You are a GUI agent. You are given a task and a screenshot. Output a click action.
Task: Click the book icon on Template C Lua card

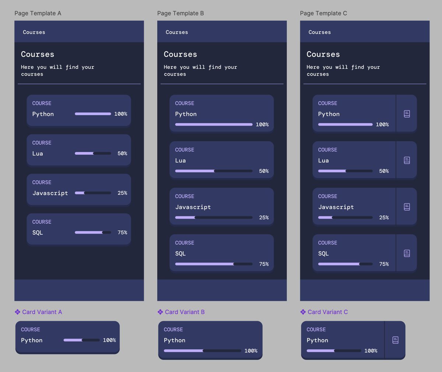tap(407, 160)
